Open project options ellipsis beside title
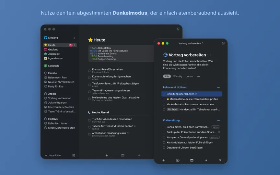This screenshot has height=175, width=280. pyautogui.click(x=209, y=55)
